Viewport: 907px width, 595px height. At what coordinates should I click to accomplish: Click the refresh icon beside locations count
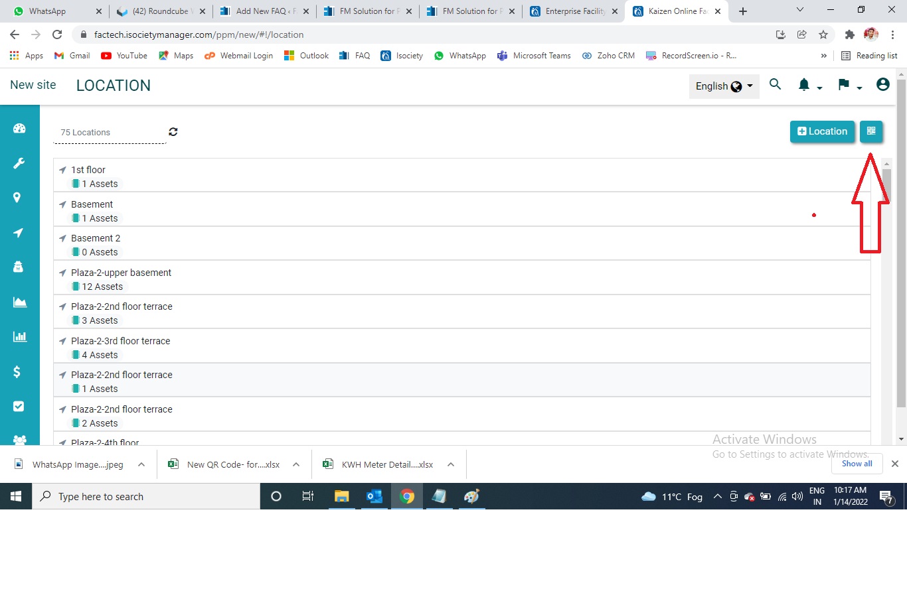(x=173, y=132)
